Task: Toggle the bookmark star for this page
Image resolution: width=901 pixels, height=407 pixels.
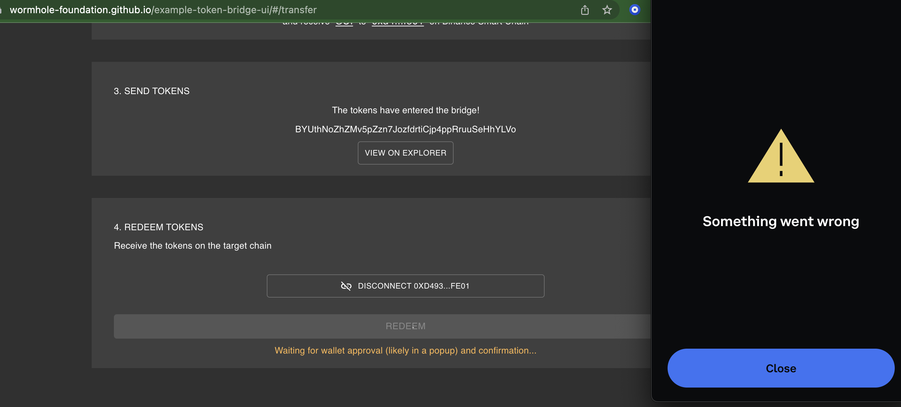Action: click(x=607, y=10)
